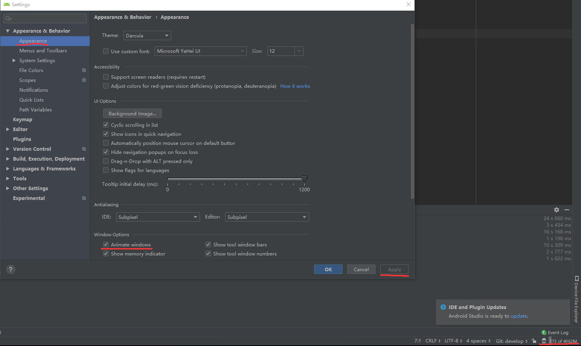This screenshot has width=581, height=346.
Task: Uncheck Show memory indicator
Action: (x=106, y=253)
